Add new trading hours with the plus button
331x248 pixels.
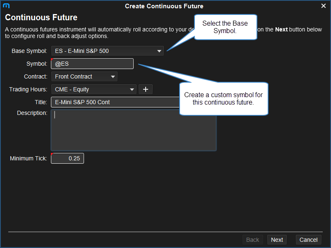(146, 89)
